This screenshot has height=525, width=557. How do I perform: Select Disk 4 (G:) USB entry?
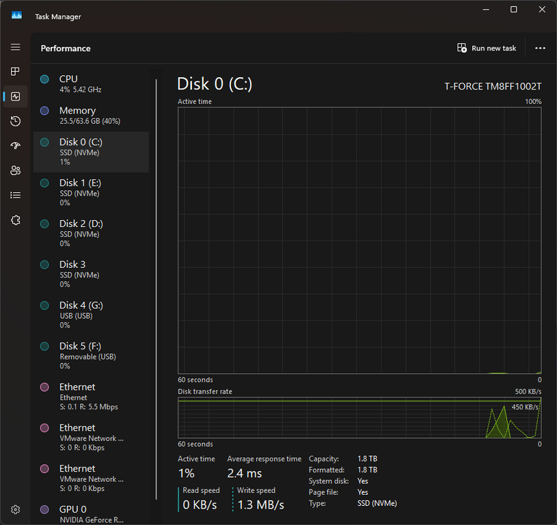91,315
